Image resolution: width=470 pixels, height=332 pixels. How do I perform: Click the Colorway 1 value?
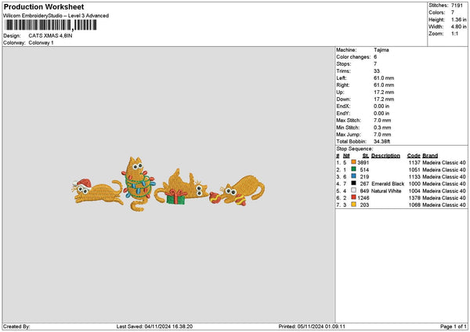coord(41,43)
